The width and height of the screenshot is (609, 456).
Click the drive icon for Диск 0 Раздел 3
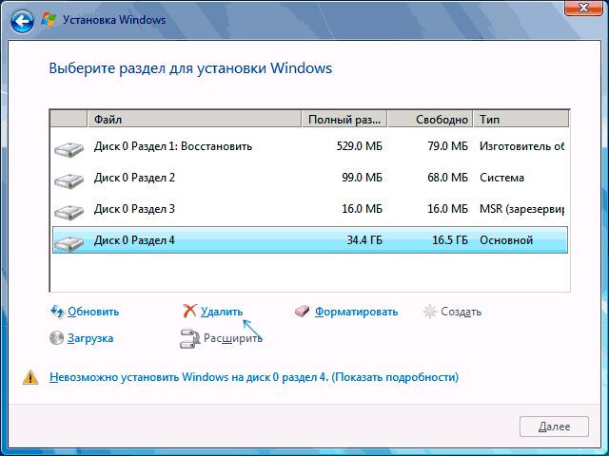[69, 212]
